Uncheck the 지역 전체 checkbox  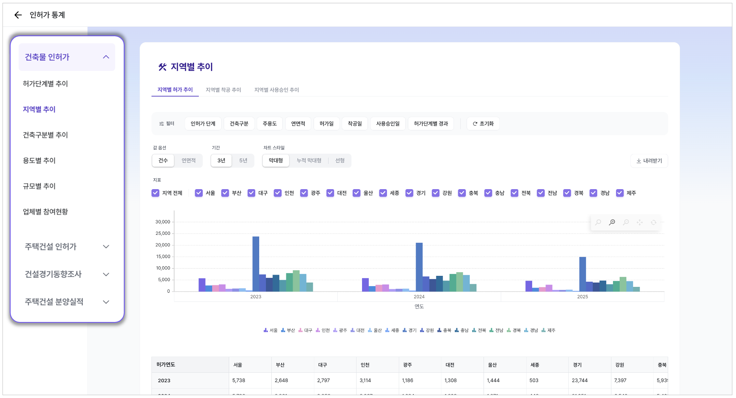click(155, 193)
